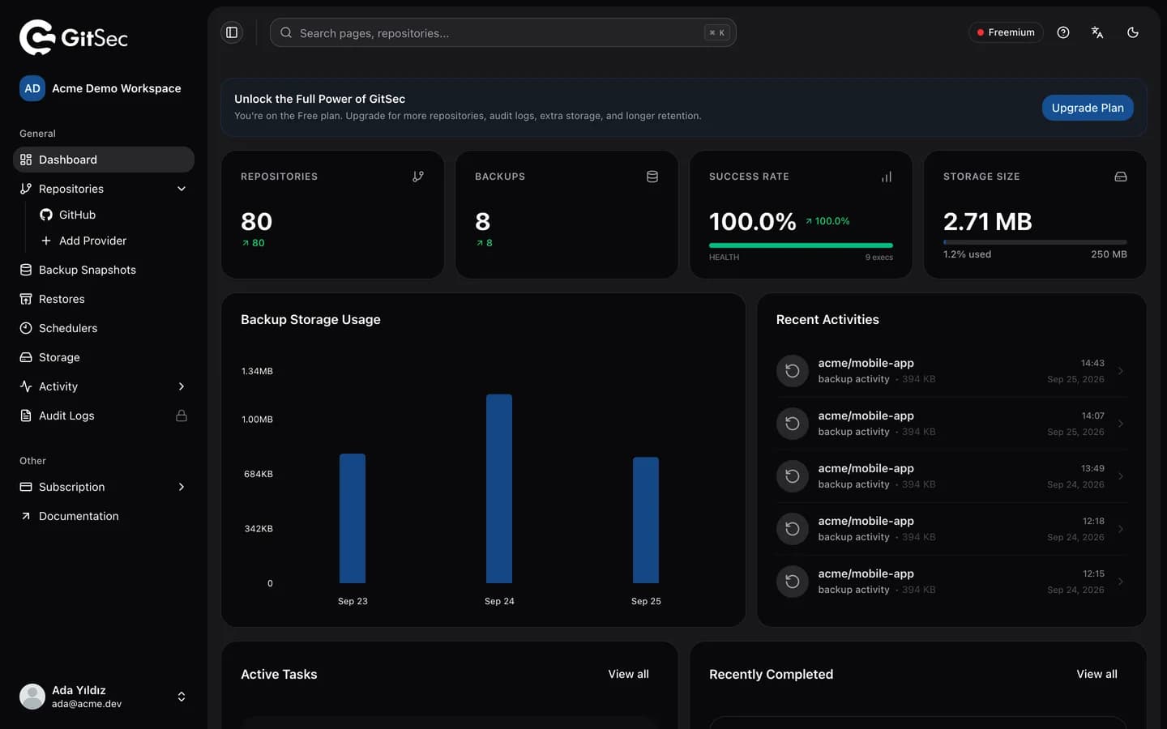Go to Backup Snapshots

pos(104,270)
